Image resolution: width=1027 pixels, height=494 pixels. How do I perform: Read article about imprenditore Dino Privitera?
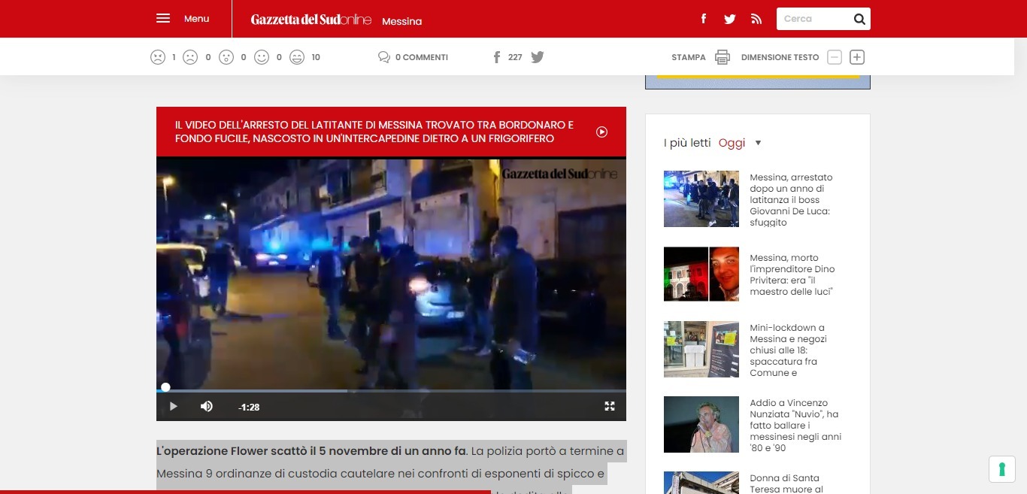(x=792, y=274)
